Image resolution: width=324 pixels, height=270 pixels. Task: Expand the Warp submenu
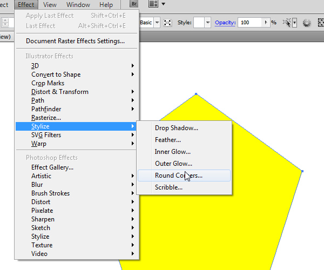[x=77, y=144]
